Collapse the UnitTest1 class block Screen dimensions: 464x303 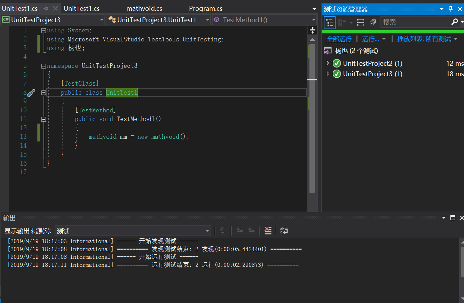44,93
